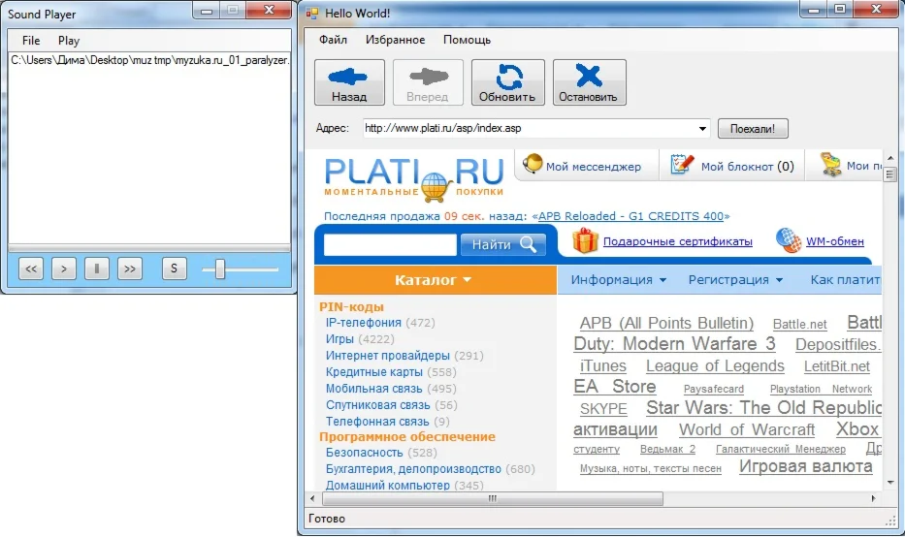905x537 pixels.
Task: Click the Sound Player track progress bar
Action: (x=149, y=248)
